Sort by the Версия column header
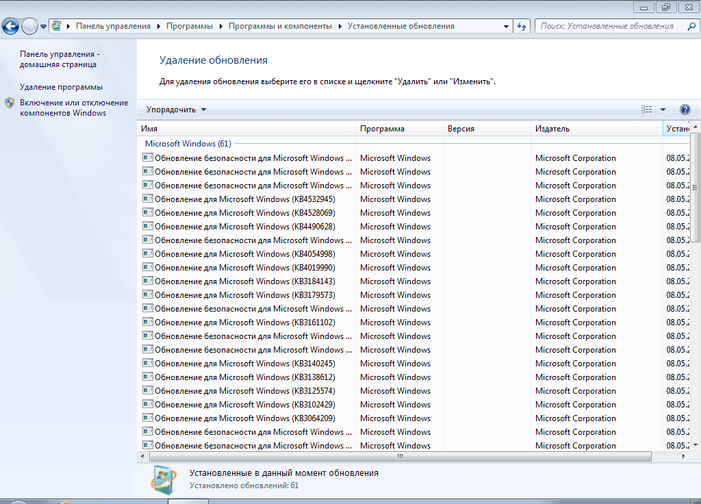The height and width of the screenshot is (504, 701). [487, 128]
